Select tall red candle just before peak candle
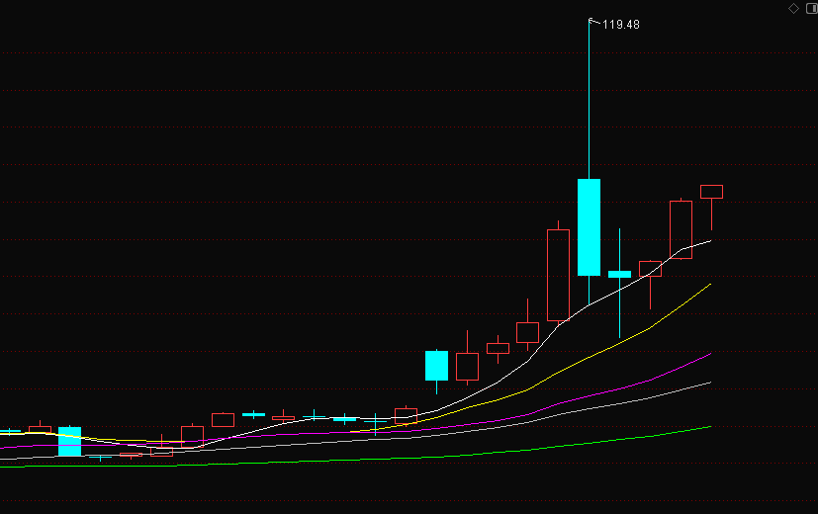This screenshot has width=818, height=514. (559, 275)
